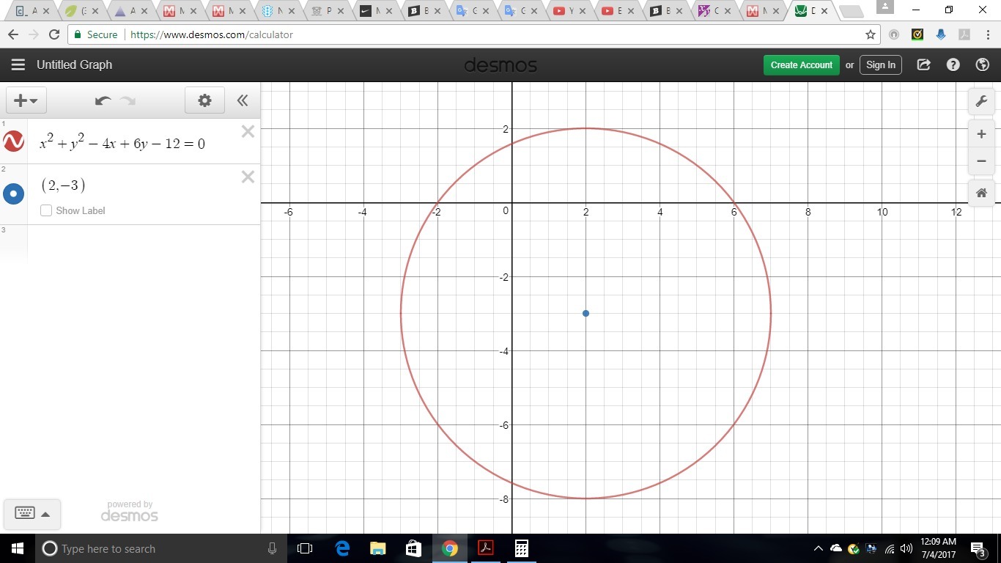Open the Windows Start menu
Image resolution: width=1001 pixels, height=563 pixels.
[18, 548]
